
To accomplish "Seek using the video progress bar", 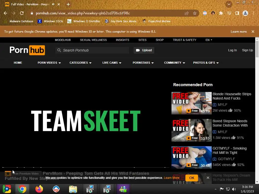I will 86,167.
